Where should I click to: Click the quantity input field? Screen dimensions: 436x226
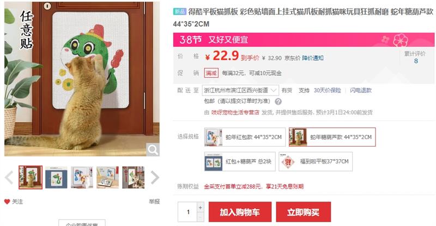point(187,212)
